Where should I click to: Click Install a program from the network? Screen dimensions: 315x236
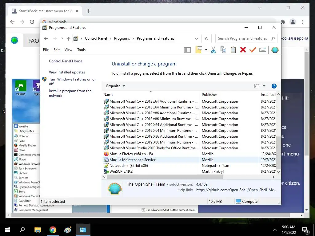click(70, 93)
